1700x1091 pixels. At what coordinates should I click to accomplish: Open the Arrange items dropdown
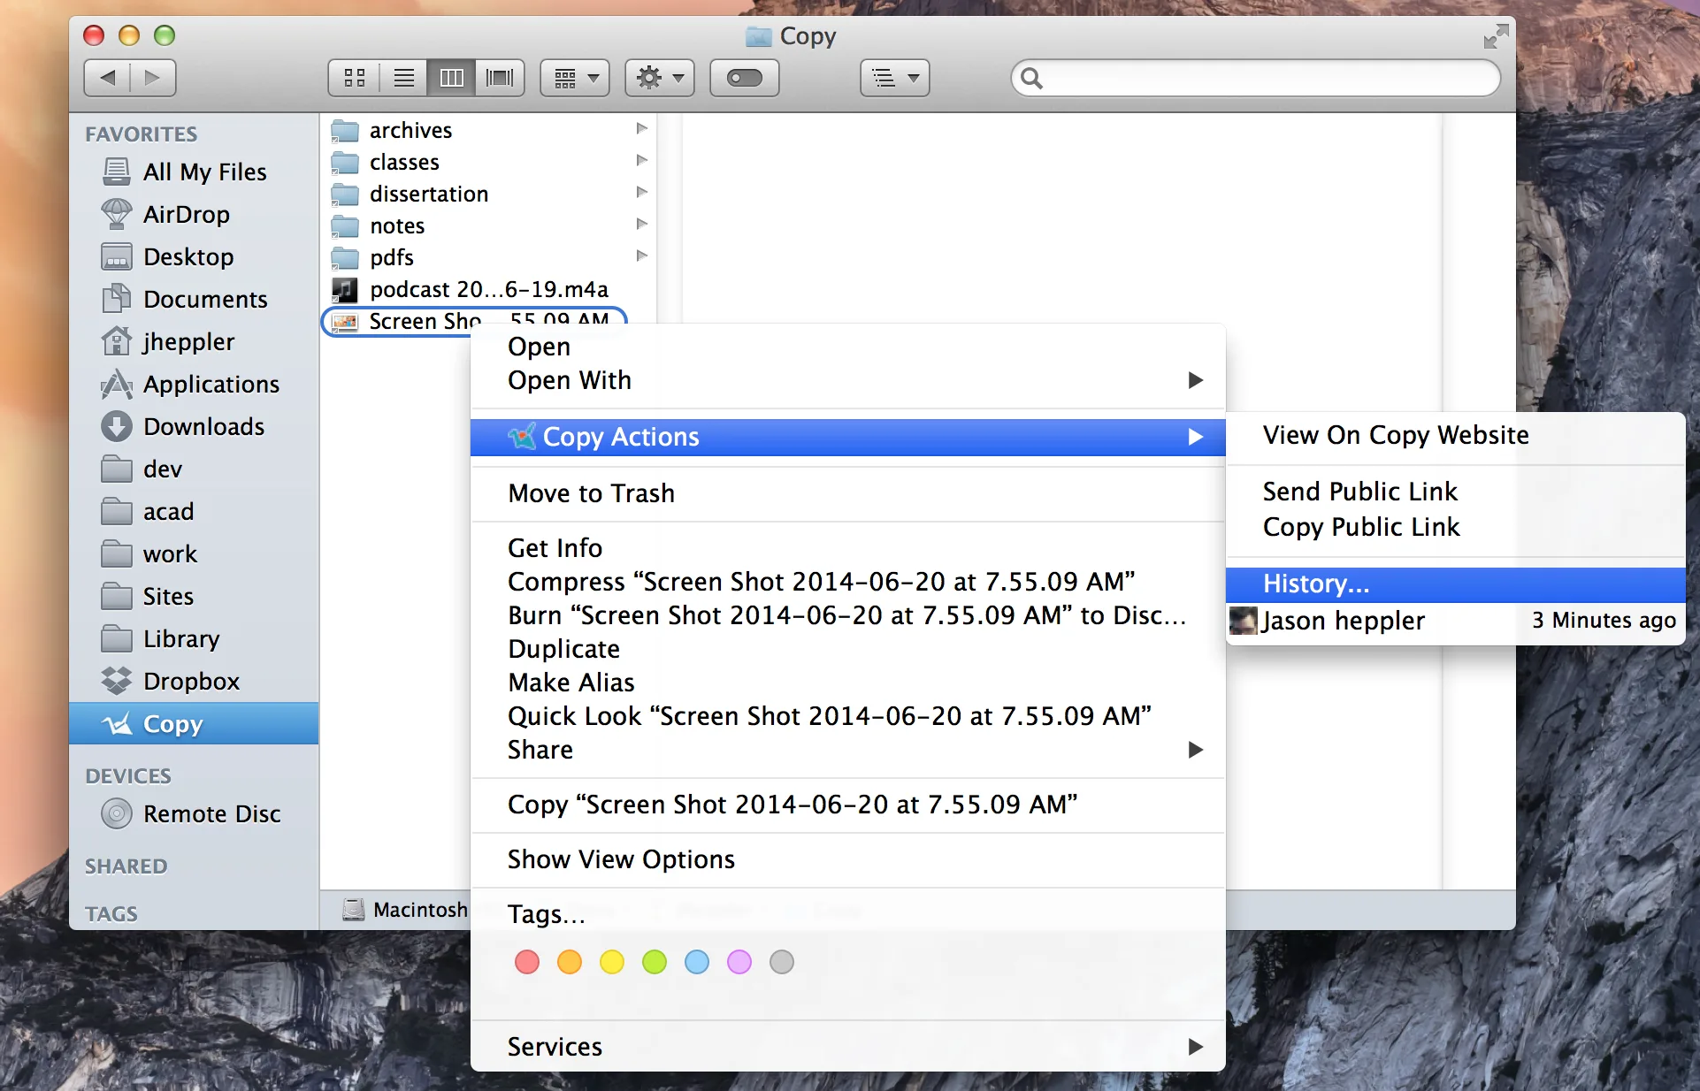click(x=575, y=78)
